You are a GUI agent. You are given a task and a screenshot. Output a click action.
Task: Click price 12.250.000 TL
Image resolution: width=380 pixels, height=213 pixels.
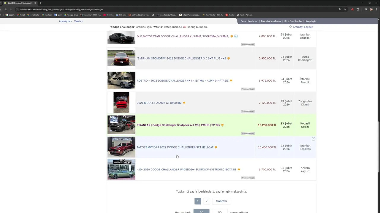(x=267, y=125)
